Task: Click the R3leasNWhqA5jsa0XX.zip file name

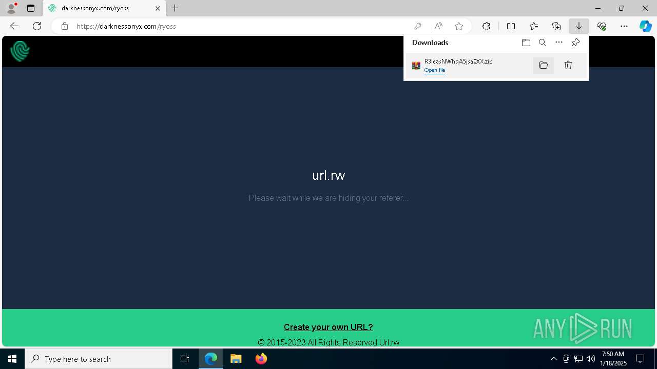Action: click(458, 61)
